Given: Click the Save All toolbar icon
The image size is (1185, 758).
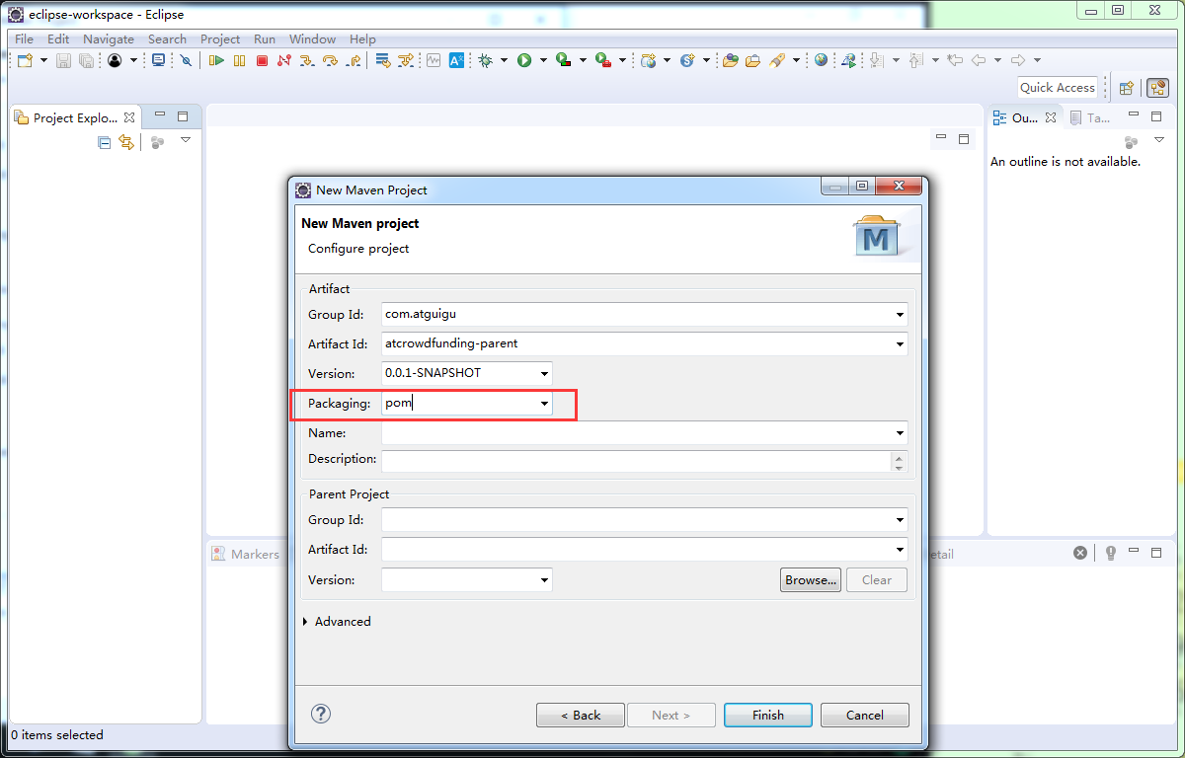Looking at the screenshot, I should (86, 60).
